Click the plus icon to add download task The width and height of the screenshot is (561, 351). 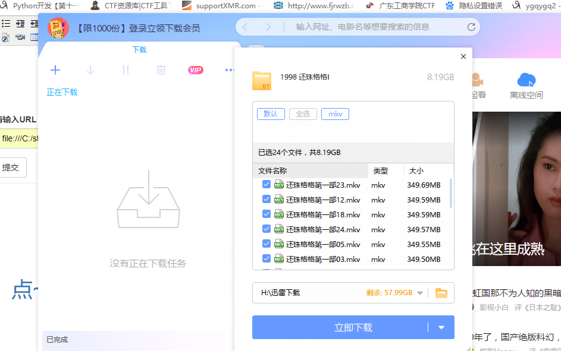55,70
